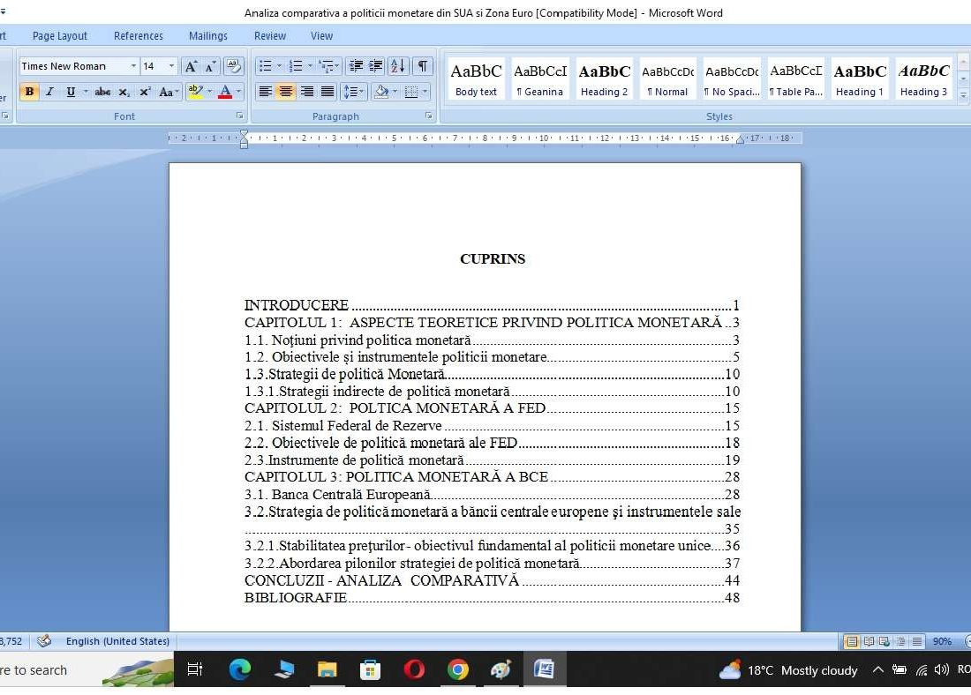Click the Grow Font icon

[191, 66]
